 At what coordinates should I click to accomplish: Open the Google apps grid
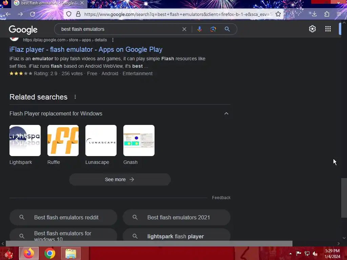[328, 29]
